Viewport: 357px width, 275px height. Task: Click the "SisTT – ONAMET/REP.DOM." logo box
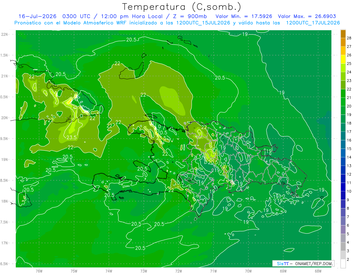click(303, 263)
